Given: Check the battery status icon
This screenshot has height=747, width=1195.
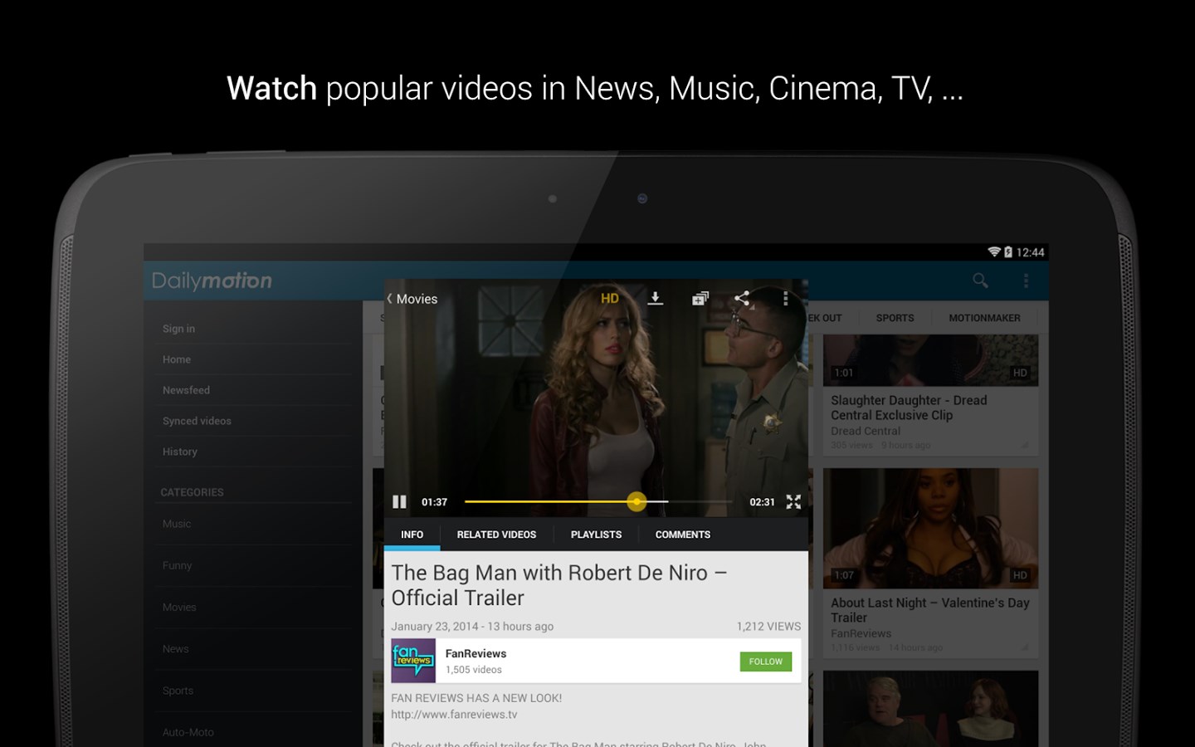Looking at the screenshot, I should coord(1008,252).
